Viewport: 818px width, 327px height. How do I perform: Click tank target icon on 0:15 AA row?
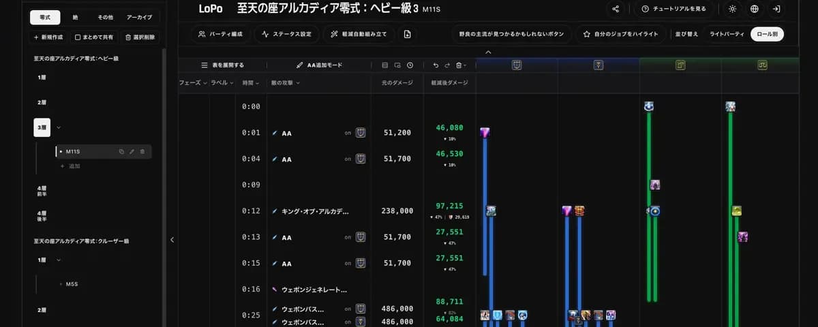361,263
